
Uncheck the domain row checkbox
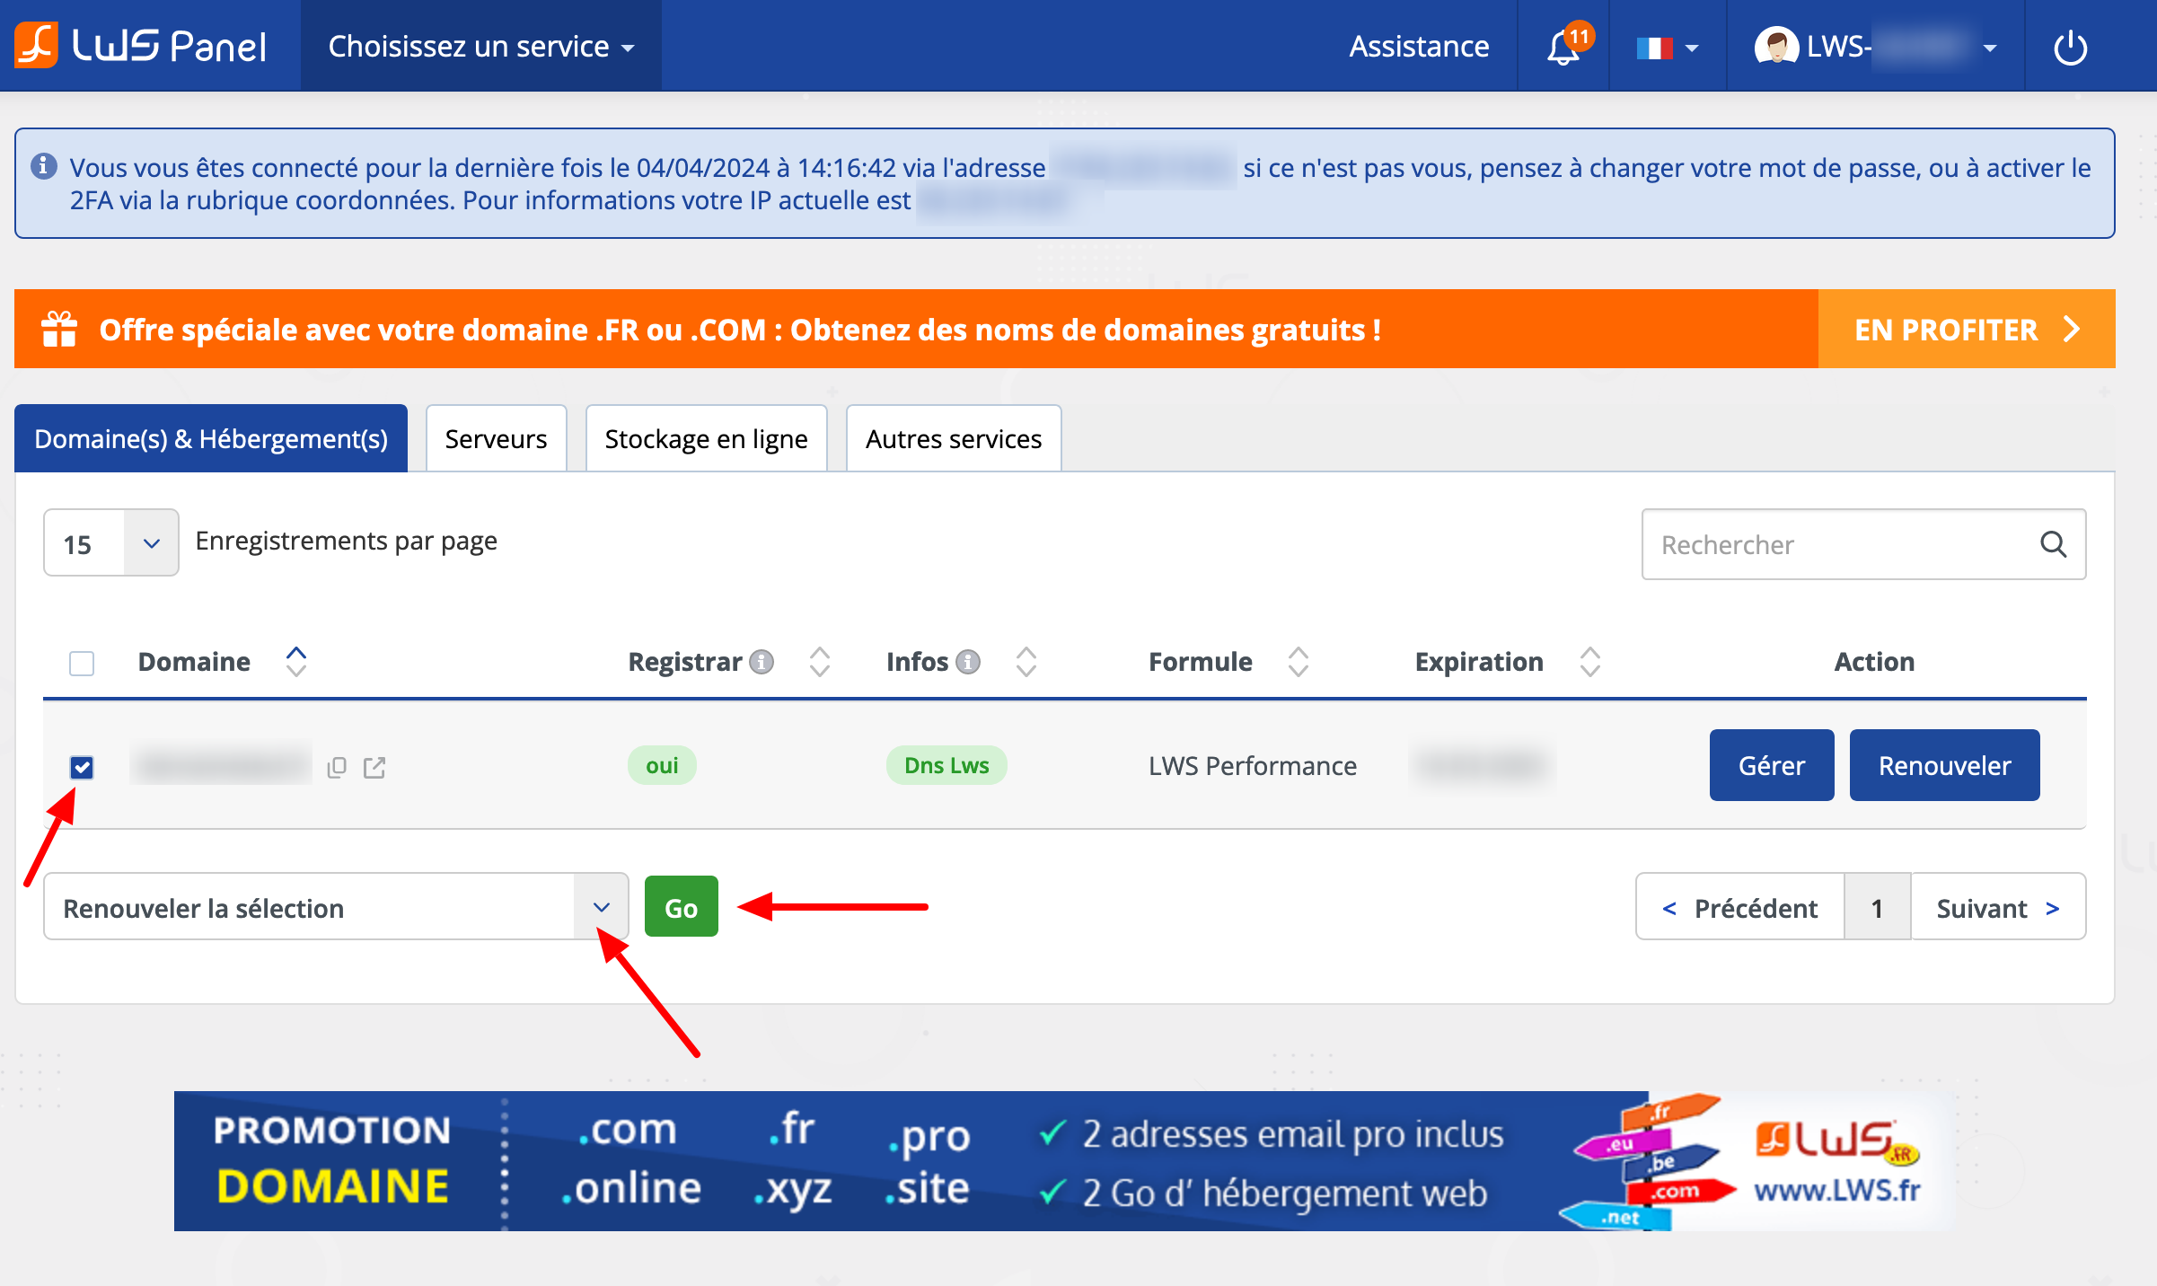[x=82, y=767]
